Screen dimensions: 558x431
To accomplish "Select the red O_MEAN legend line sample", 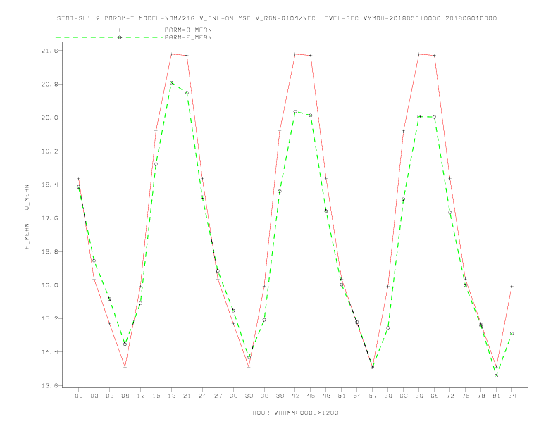I will pyautogui.click(x=109, y=30).
